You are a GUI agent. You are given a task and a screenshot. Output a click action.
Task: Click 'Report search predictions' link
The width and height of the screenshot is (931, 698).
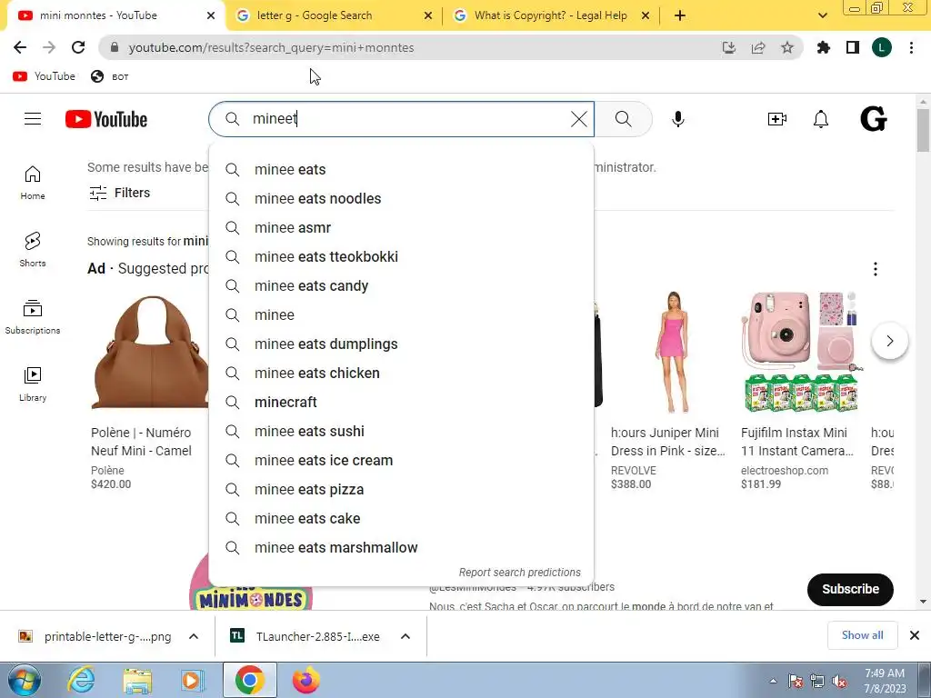[x=519, y=573]
